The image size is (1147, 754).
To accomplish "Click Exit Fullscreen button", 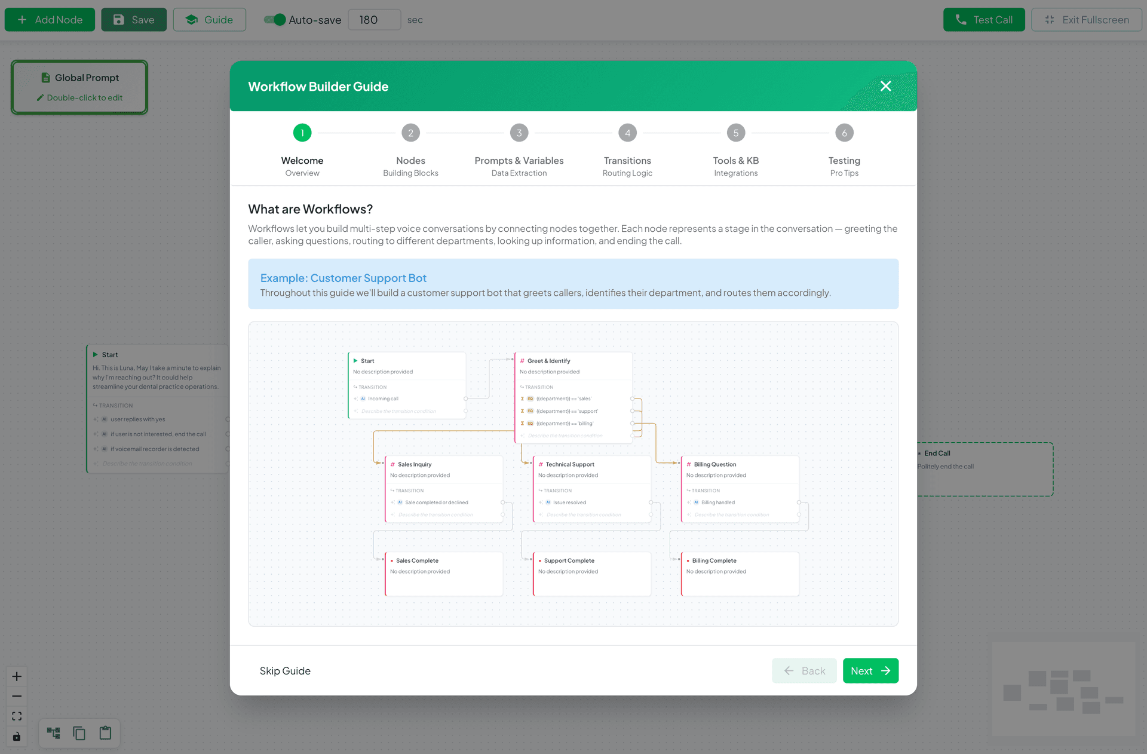I will [x=1086, y=20].
